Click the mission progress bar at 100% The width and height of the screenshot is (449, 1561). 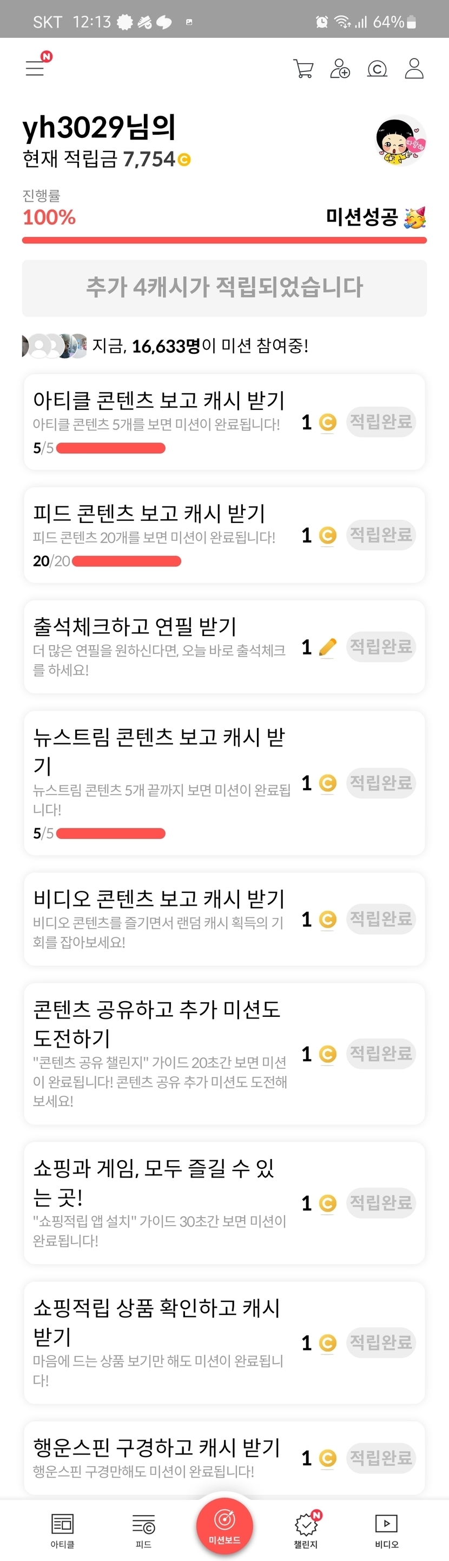click(x=224, y=241)
